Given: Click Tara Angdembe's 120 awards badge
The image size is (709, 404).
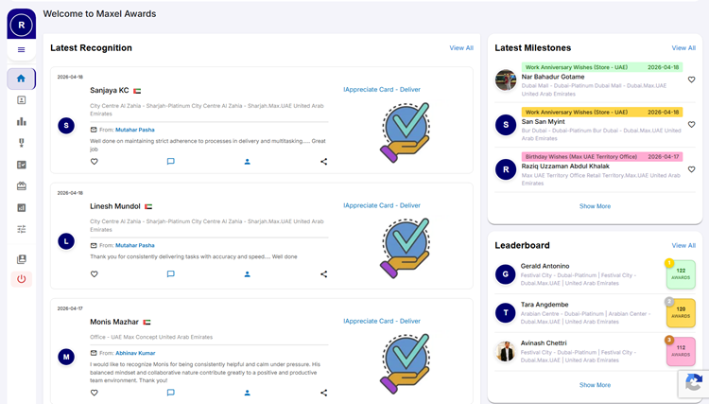Looking at the screenshot, I should pyautogui.click(x=681, y=312).
